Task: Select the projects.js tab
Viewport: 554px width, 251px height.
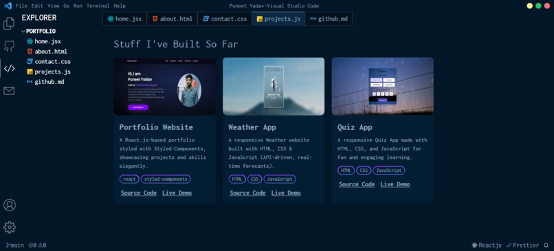Action: tap(278, 19)
